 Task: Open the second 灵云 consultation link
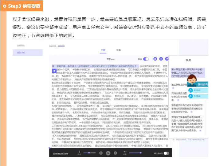pos(197,96)
